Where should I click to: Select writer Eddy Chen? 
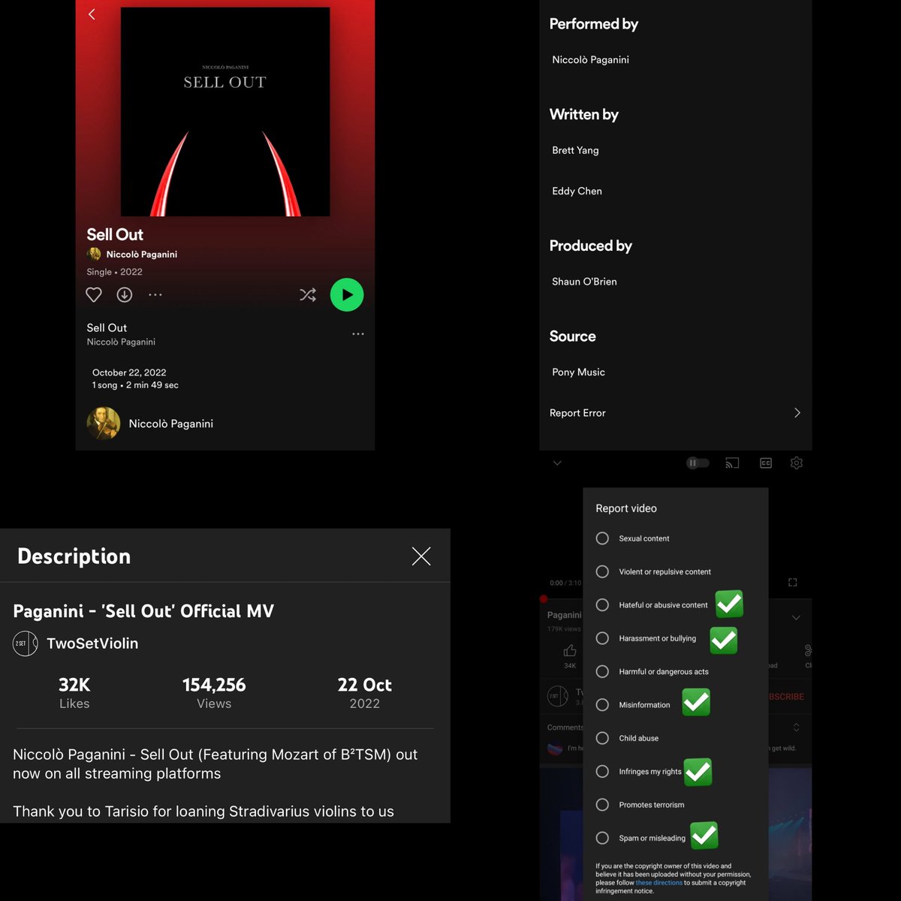tap(577, 191)
